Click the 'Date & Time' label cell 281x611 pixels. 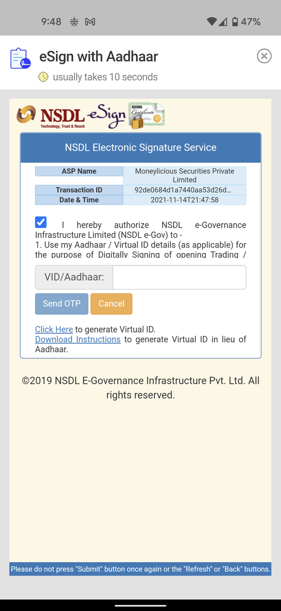point(79,200)
